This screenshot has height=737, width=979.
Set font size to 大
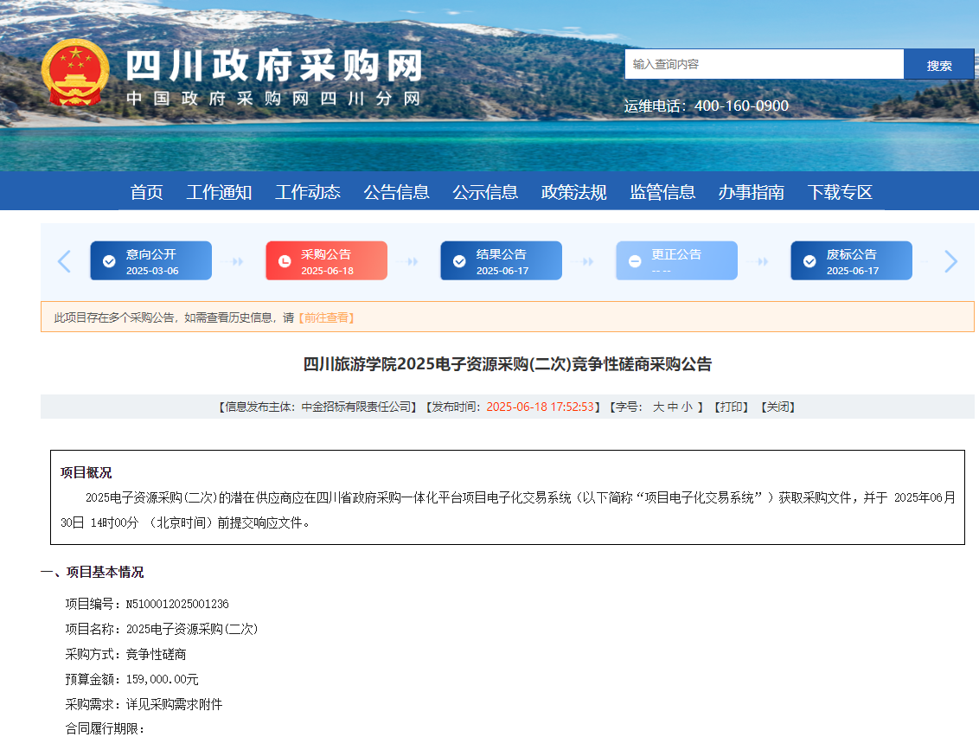(658, 407)
